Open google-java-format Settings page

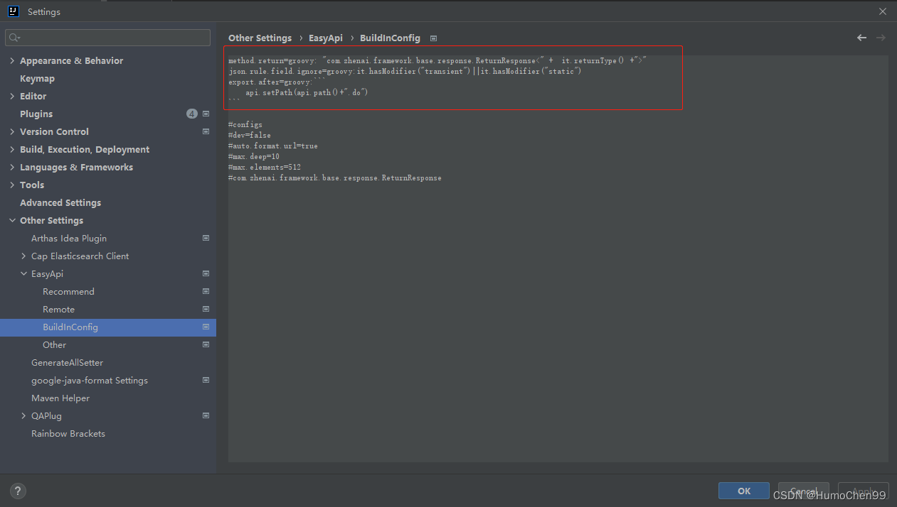[90, 380]
